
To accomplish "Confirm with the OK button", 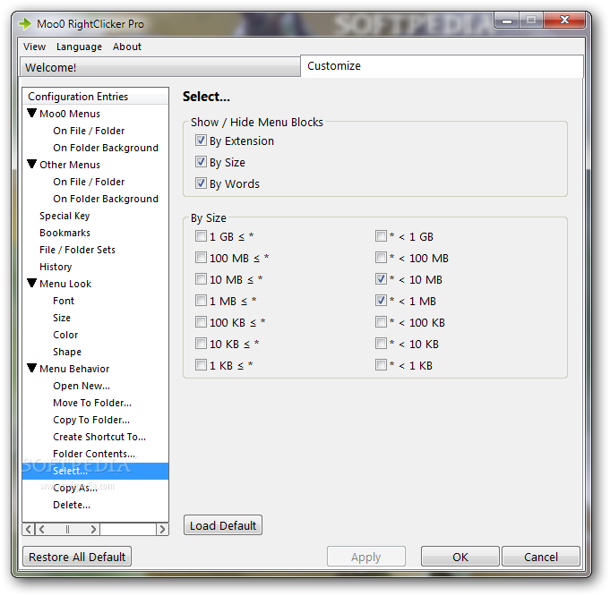I will point(460,557).
